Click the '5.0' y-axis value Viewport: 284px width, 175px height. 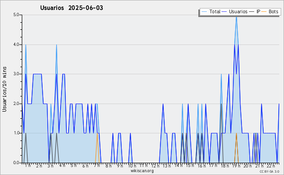[x=16, y=15]
